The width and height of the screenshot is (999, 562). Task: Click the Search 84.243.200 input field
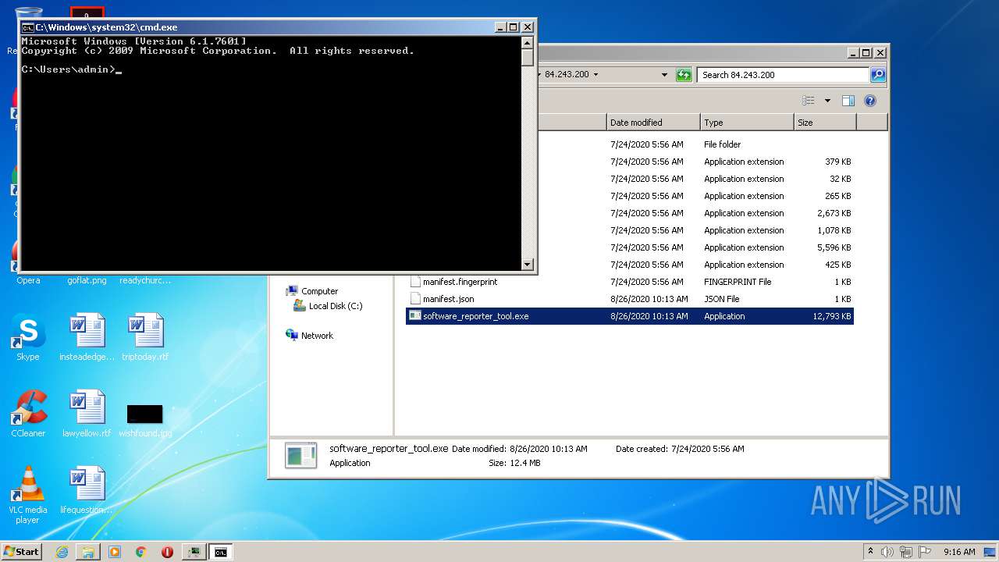pos(783,75)
